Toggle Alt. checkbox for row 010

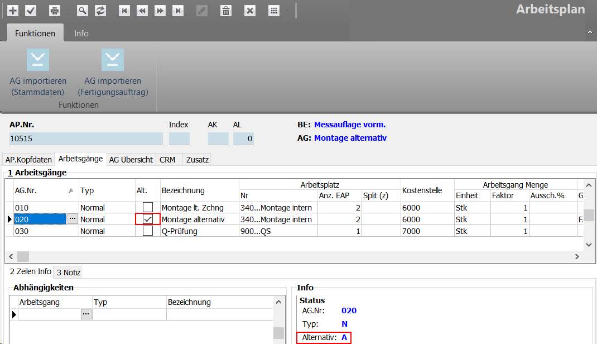(x=148, y=207)
